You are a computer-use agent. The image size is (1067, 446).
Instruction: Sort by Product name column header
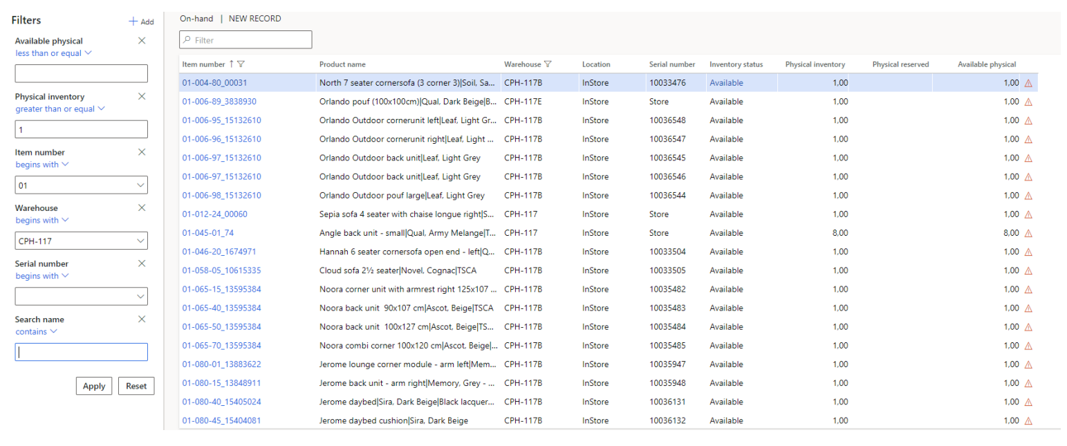click(342, 64)
